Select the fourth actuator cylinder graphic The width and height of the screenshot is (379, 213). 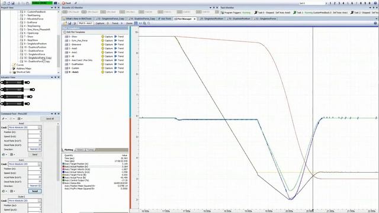click(x=15, y=104)
